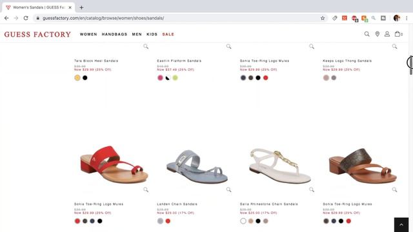The height and width of the screenshot is (232, 413).
Task: Open the Tara Block Heel Sandals link
Action: pyautogui.click(x=96, y=61)
